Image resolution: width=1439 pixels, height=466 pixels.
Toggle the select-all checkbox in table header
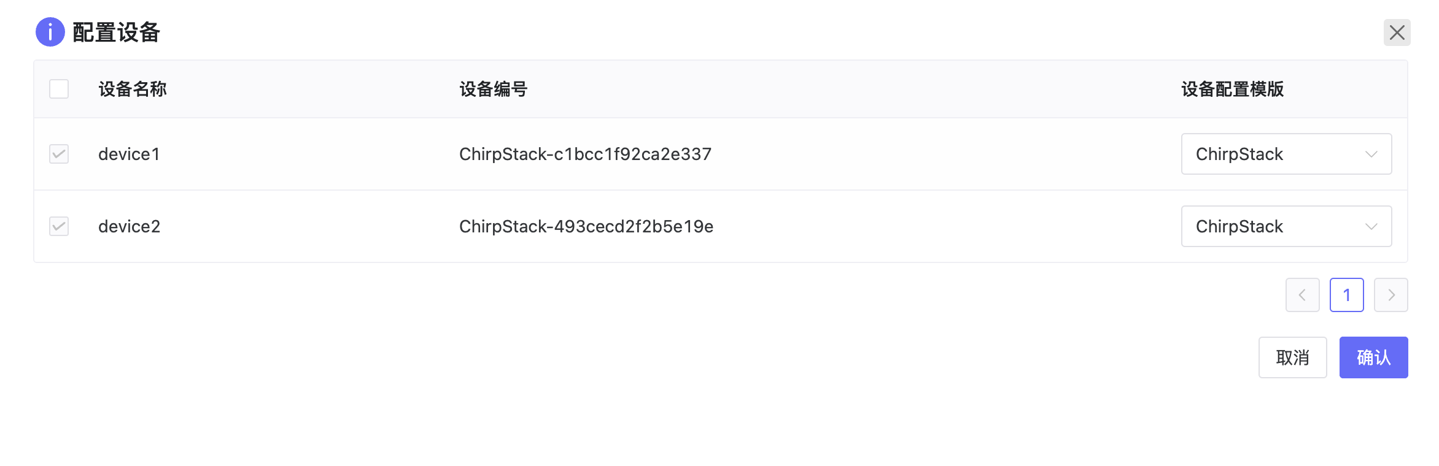click(x=59, y=89)
